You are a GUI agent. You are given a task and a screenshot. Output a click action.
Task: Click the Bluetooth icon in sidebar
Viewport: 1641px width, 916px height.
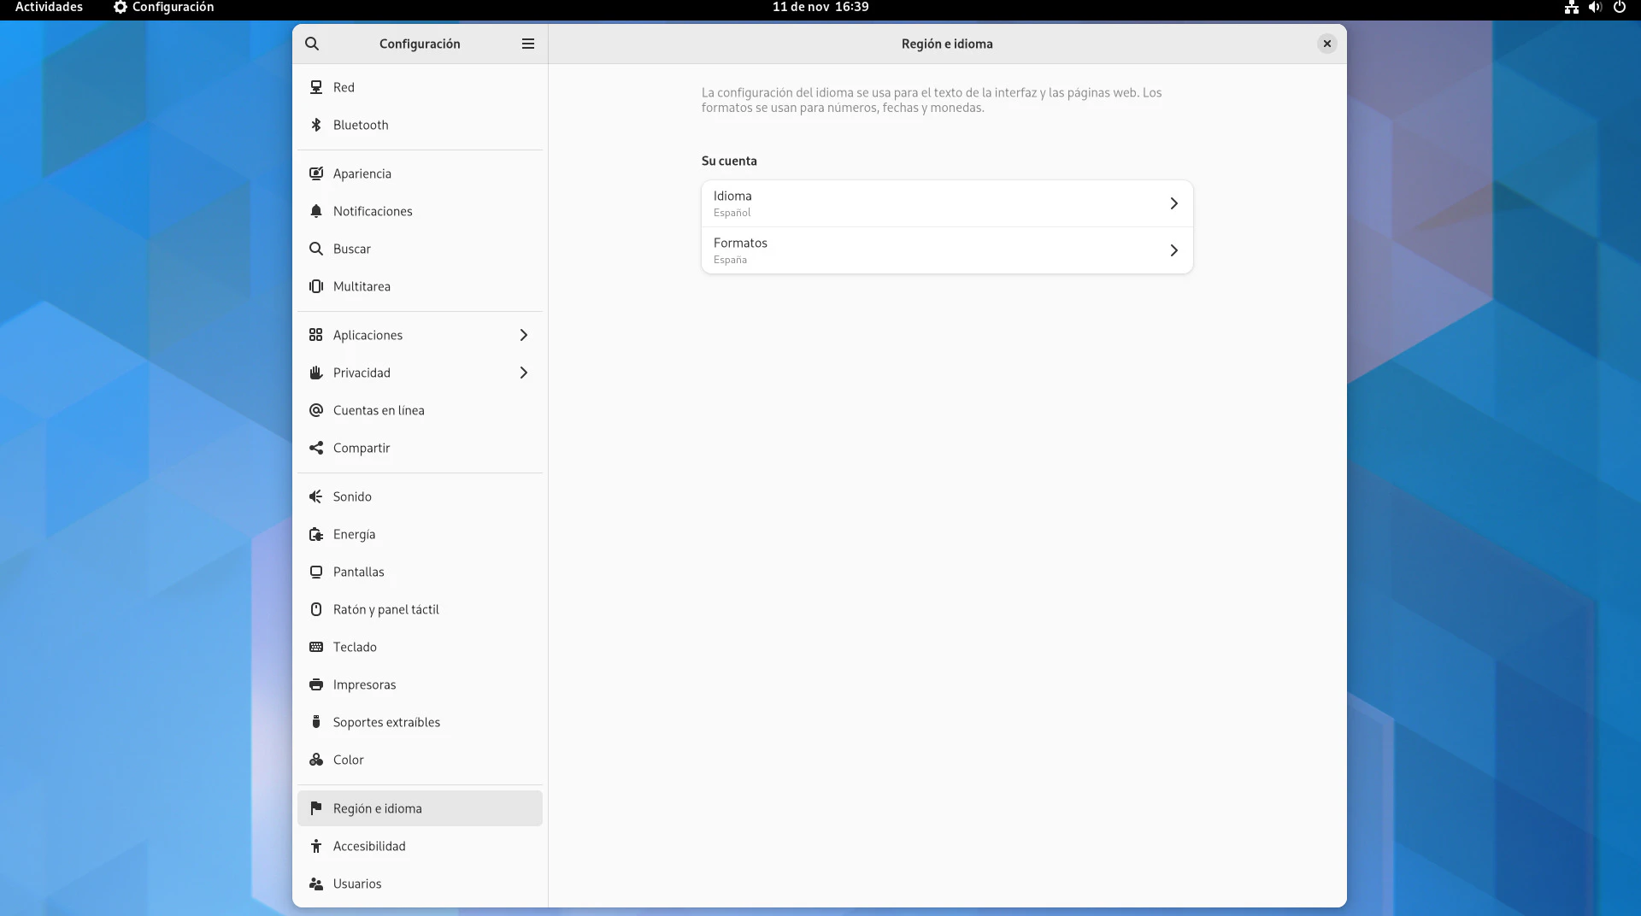pos(316,125)
